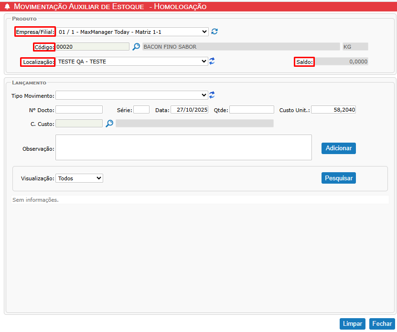Image resolution: width=397 pixels, height=332 pixels.
Task: Click the bell icon in title bar
Action: click(7, 7)
